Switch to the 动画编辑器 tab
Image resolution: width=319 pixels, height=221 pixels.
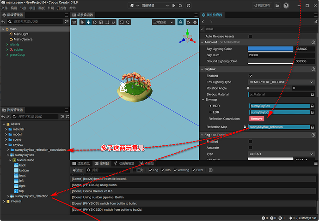pyautogui.click(x=124, y=163)
